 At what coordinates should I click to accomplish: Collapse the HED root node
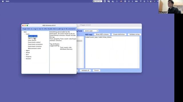click(23, 32)
